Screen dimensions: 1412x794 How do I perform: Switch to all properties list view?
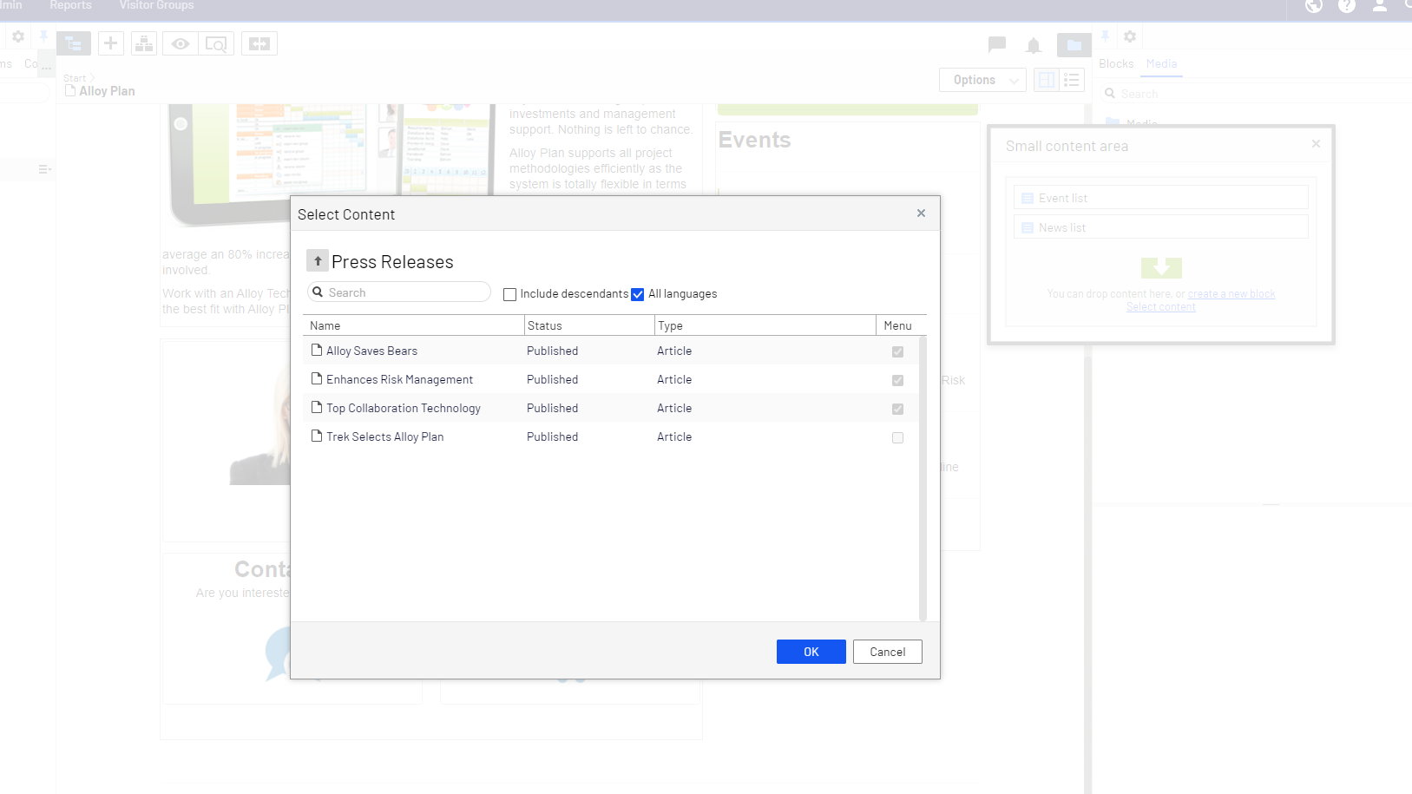point(1072,80)
